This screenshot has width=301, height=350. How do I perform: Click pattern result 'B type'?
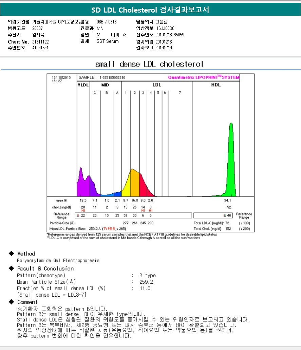[148, 276]
